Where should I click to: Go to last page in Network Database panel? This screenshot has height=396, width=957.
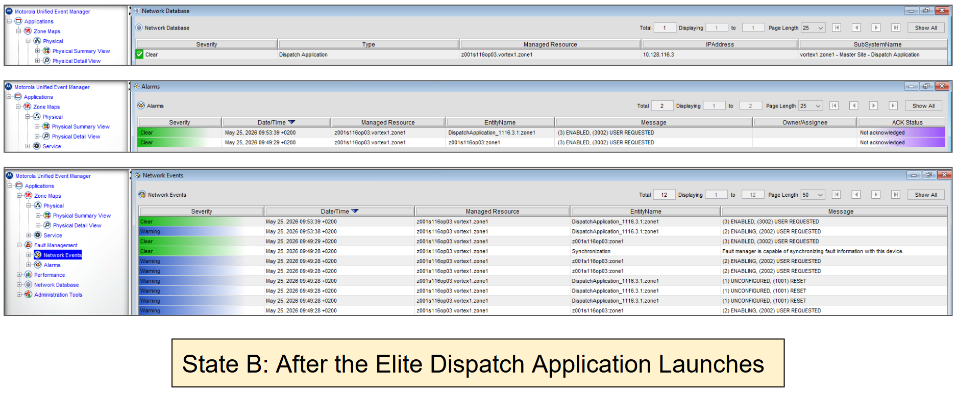point(896,28)
